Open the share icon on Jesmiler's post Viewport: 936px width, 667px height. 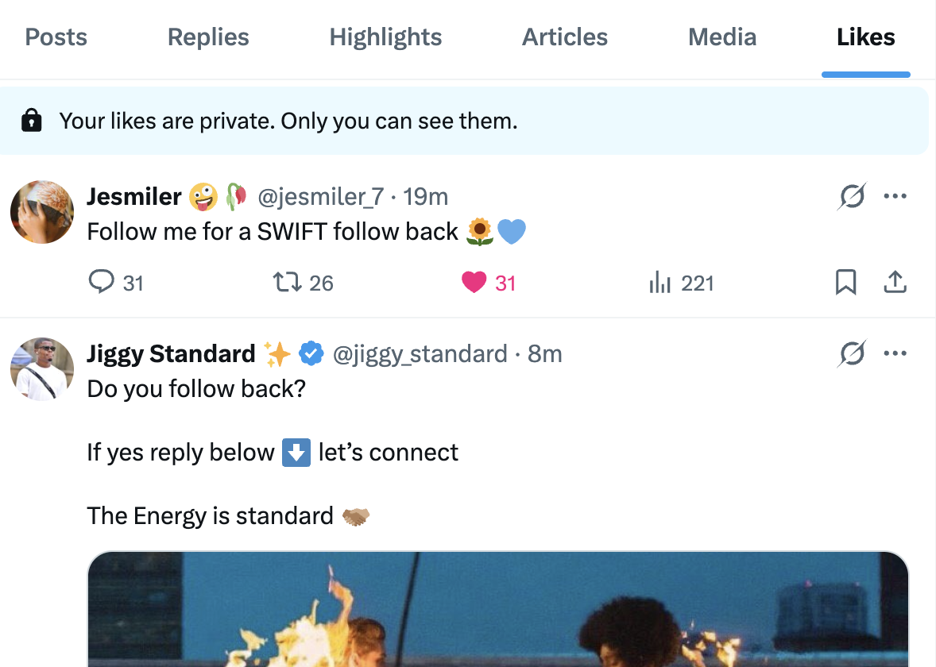click(x=895, y=282)
